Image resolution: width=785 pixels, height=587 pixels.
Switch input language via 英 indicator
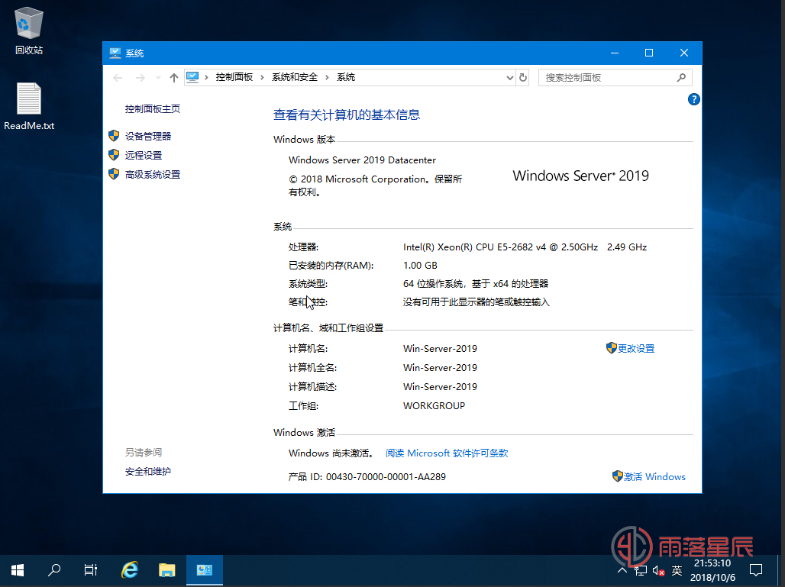point(677,570)
